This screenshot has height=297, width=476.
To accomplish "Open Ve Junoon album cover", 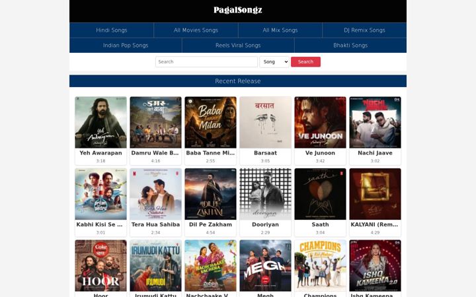I will 320,123.
